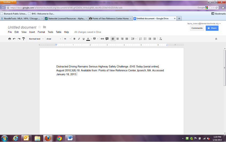The width and height of the screenshot is (226, 142).
Task: Open the Table menu
Action: 59,32
